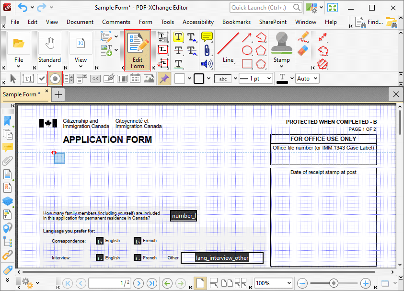The height and width of the screenshot is (291, 404).
Task: Select the Typewriter tool
Action: 163,37
